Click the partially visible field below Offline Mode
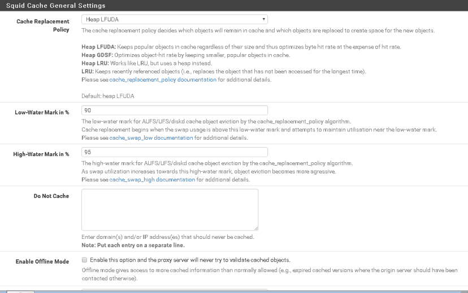Screen dimensions: 468x293 (175, 290)
